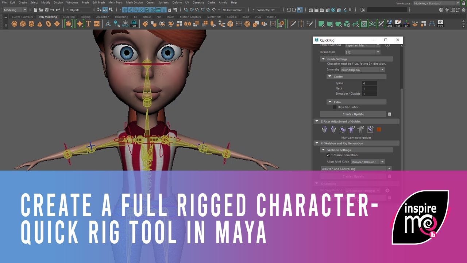Create a polygon cylinder from the shelf
The height and width of the screenshot is (263, 467).
[x=31, y=24]
